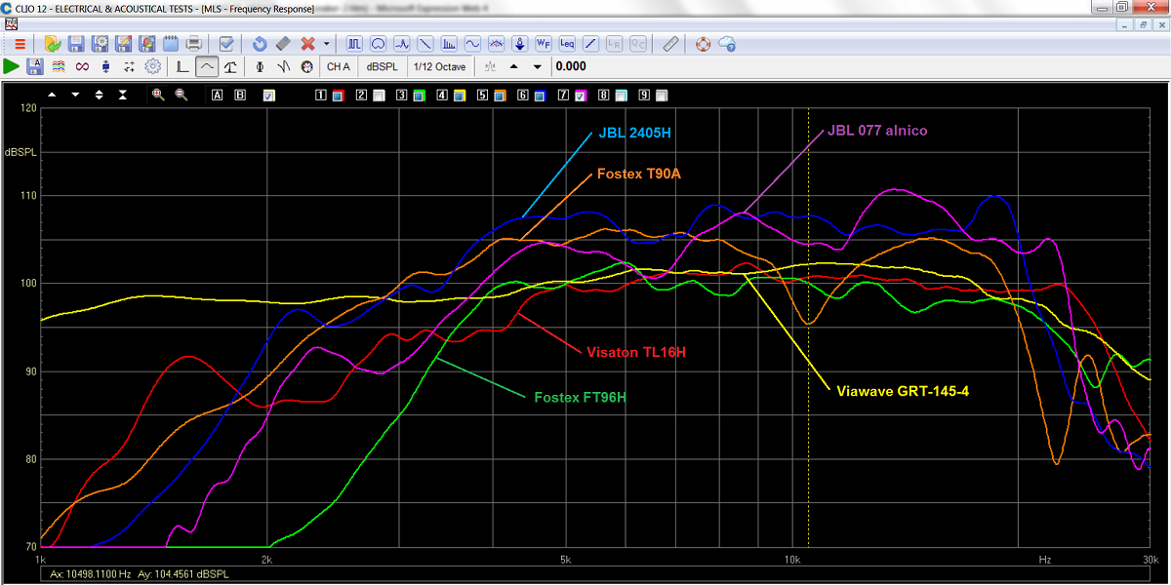Click the down arrow beside 0.000 value
The image size is (1171, 585).
point(537,66)
